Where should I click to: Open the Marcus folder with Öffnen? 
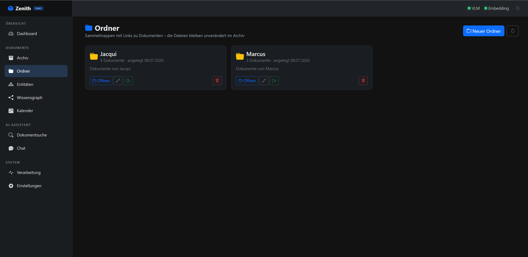tap(247, 81)
